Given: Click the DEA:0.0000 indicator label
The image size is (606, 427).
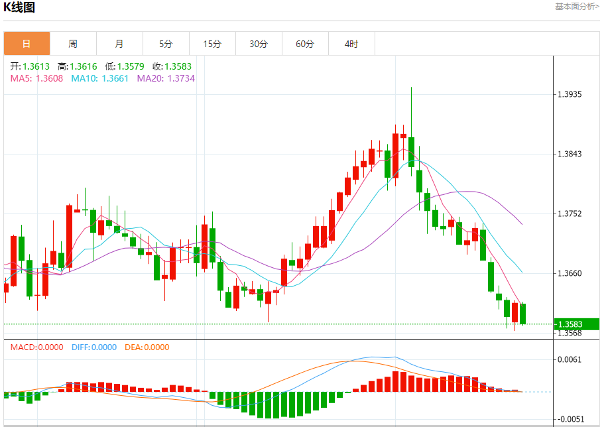Looking at the screenshot, I should tap(147, 347).
